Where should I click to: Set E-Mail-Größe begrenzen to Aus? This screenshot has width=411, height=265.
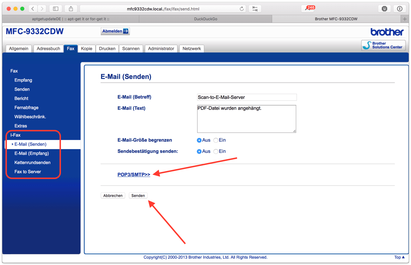click(199, 140)
